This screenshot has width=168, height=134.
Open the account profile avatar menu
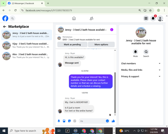click(160, 18)
